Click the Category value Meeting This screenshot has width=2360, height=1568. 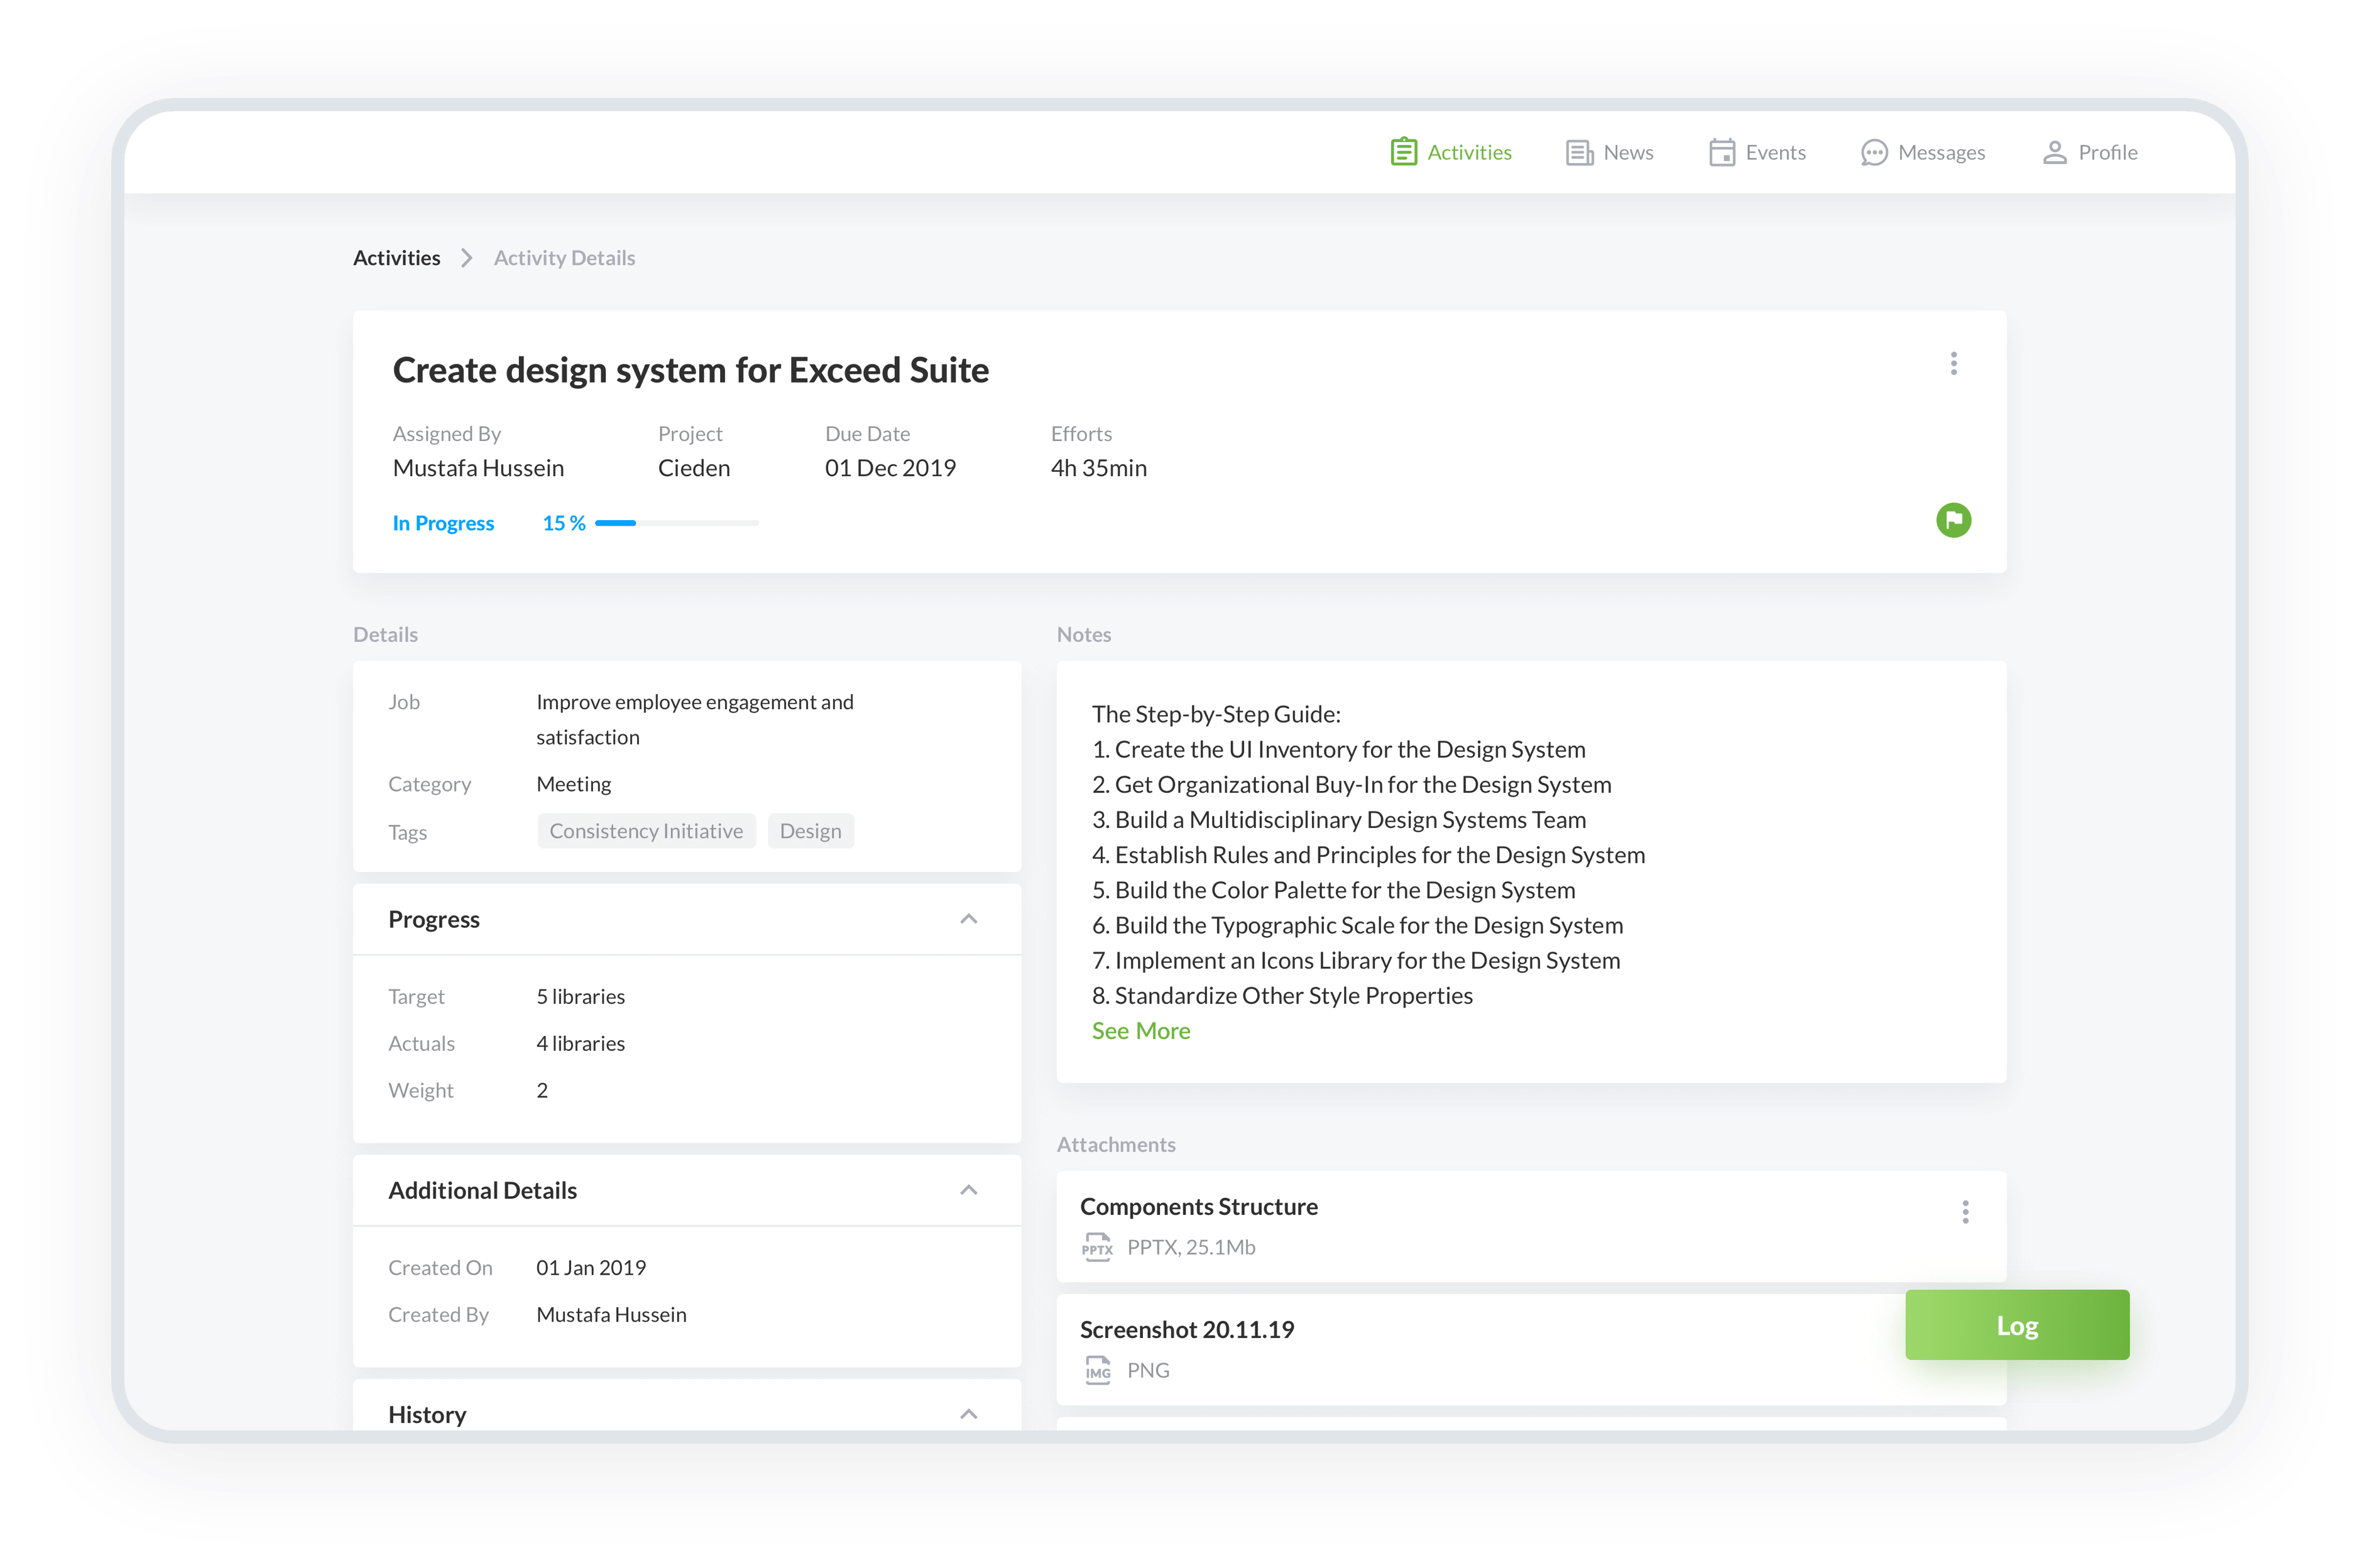click(x=573, y=784)
